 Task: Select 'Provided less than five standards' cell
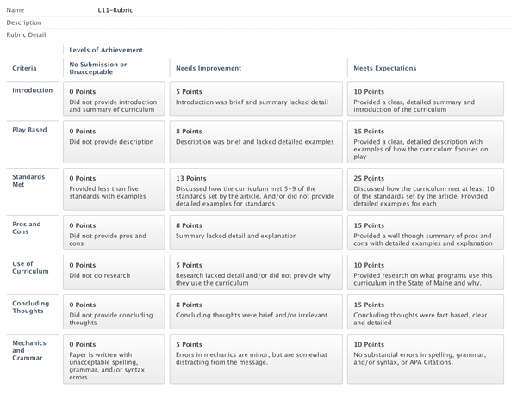pyautogui.click(x=114, y=189)
